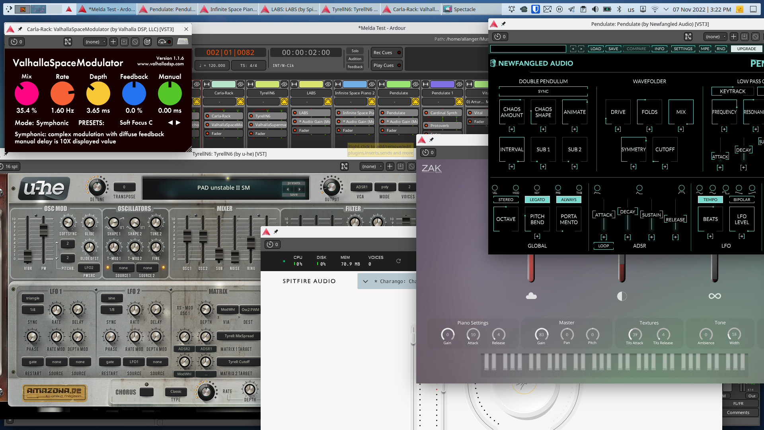Viewport: 764px width, 430px height.
Task: Open SETTINGS in Pendulate
Action: (x=683, y=49)
